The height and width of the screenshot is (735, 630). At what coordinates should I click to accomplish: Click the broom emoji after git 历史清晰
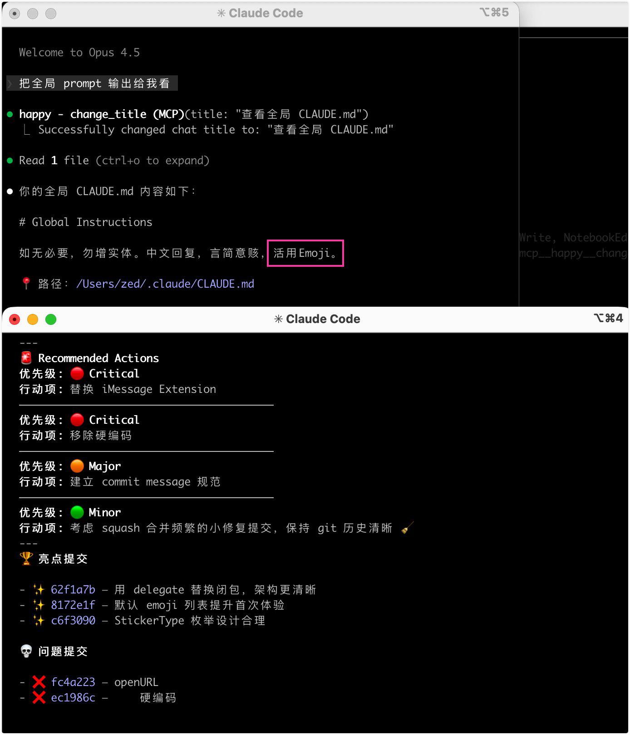coord(407,528)
